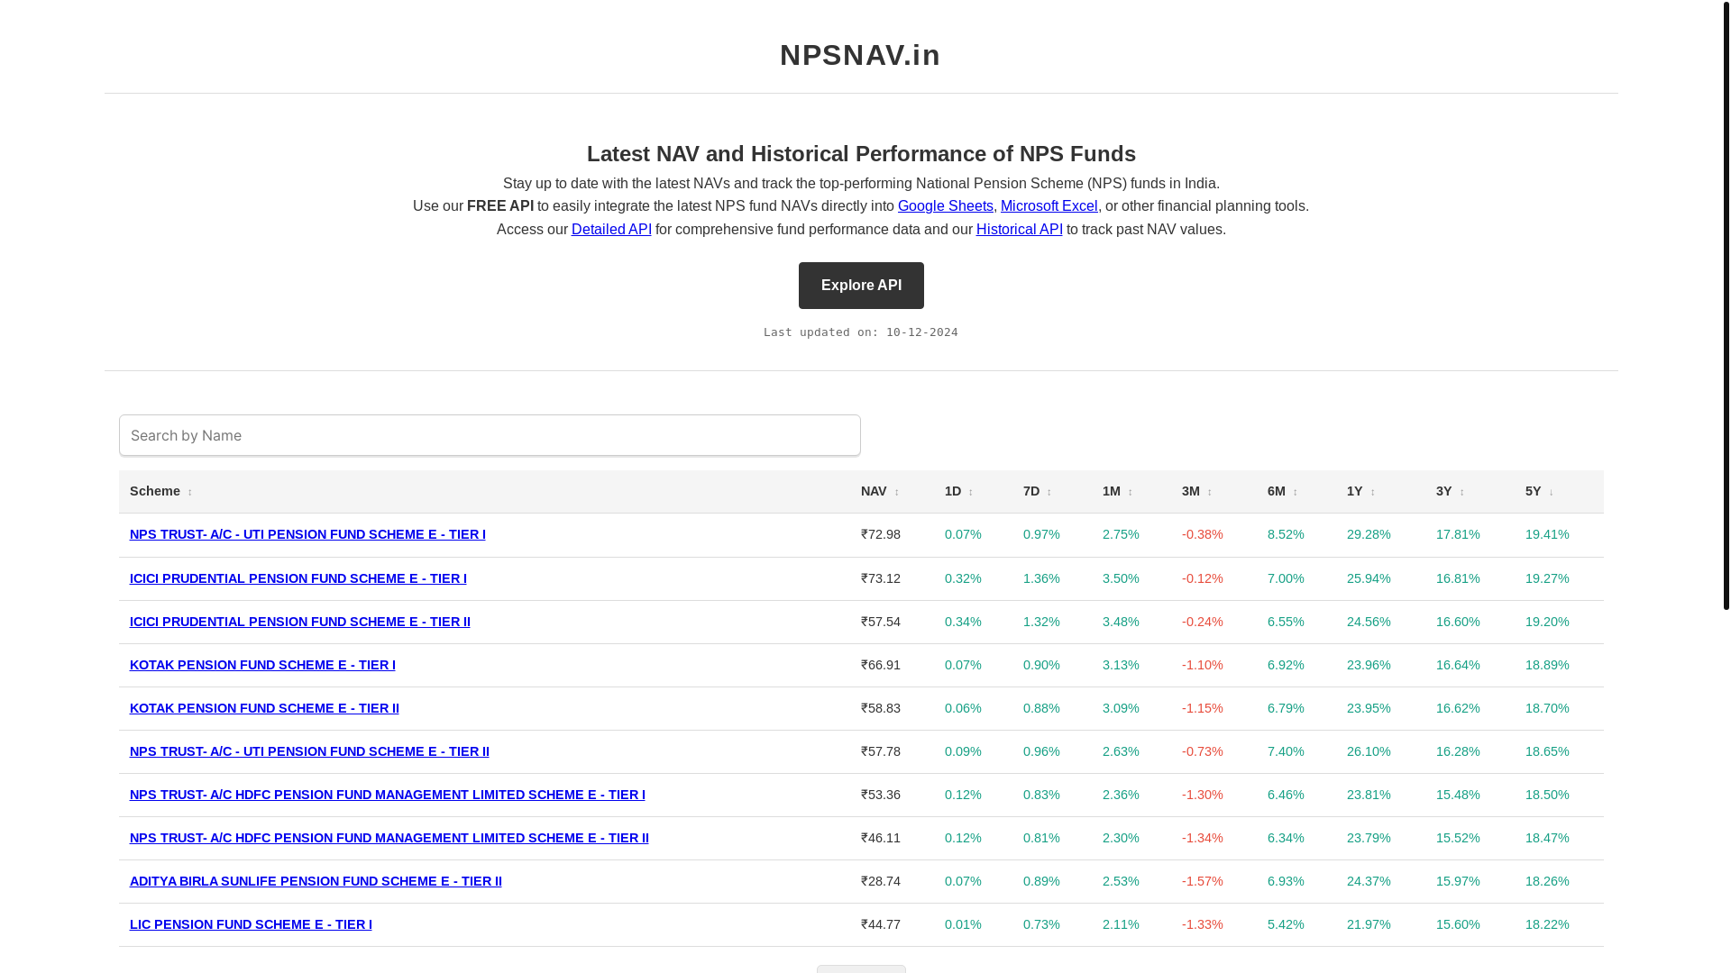Click the Latest NAV page heading

(x=861, y=154)
